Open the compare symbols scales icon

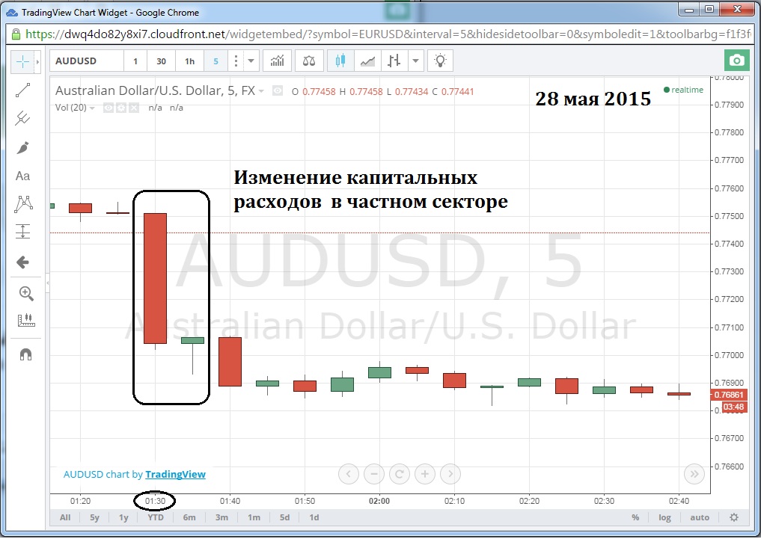[309, 61]
